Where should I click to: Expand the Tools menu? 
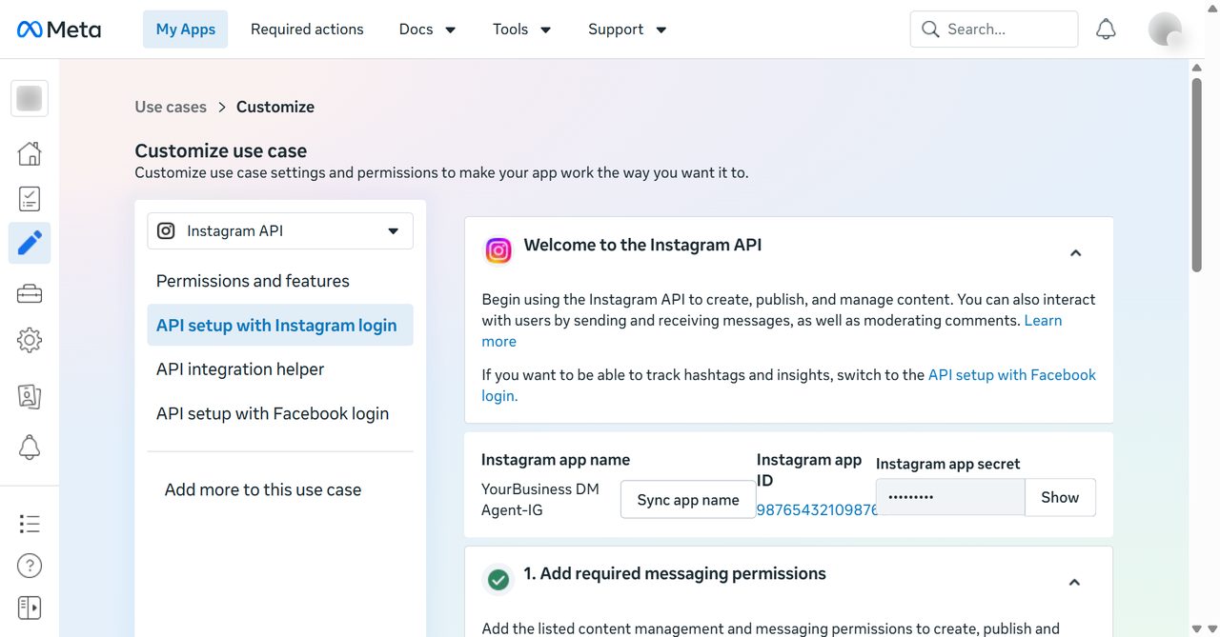click(x=521, y=30)
